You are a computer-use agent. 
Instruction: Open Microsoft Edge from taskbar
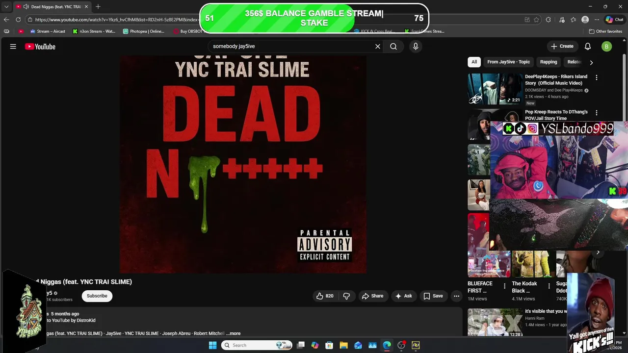tap(387, 345)
